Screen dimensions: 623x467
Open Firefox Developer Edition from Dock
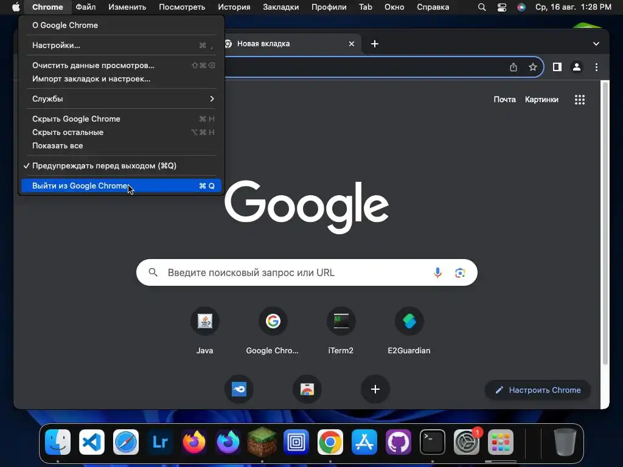(228, 442)
